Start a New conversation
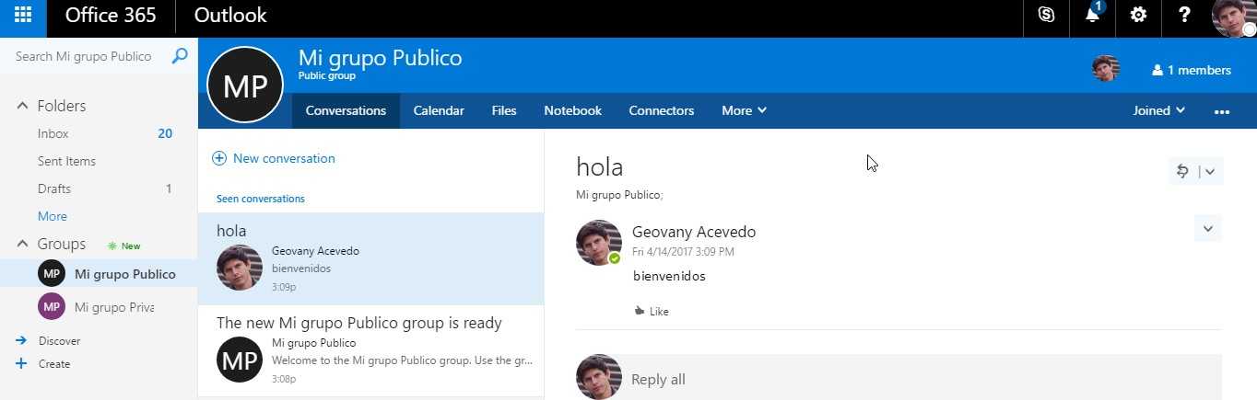Viewport: 1257px width, 400px height. tap(274, 158)
